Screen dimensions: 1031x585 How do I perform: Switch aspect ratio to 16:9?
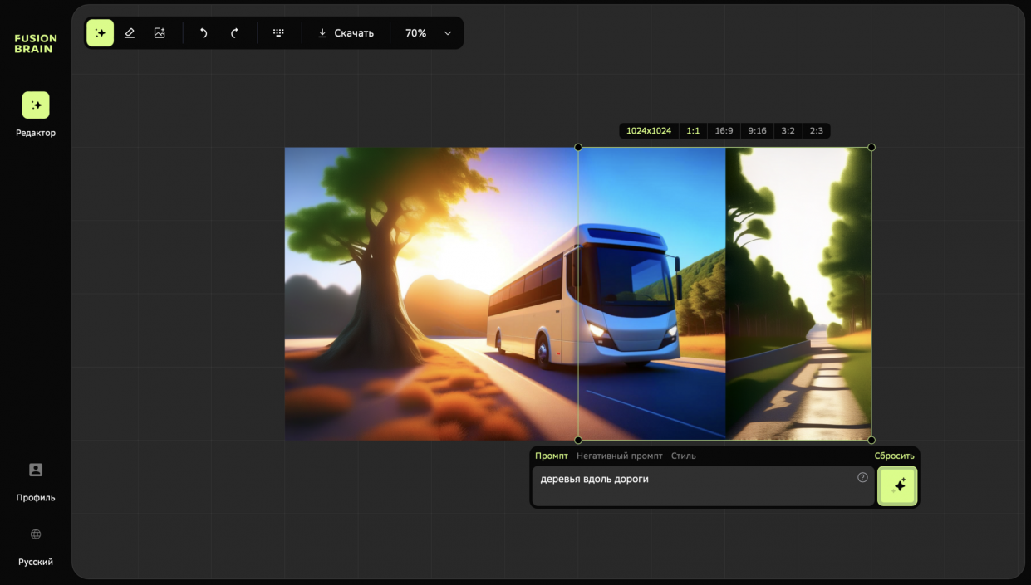724,131
